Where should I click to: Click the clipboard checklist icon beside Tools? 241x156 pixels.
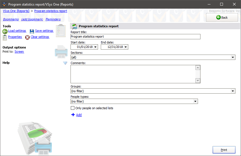60,31
